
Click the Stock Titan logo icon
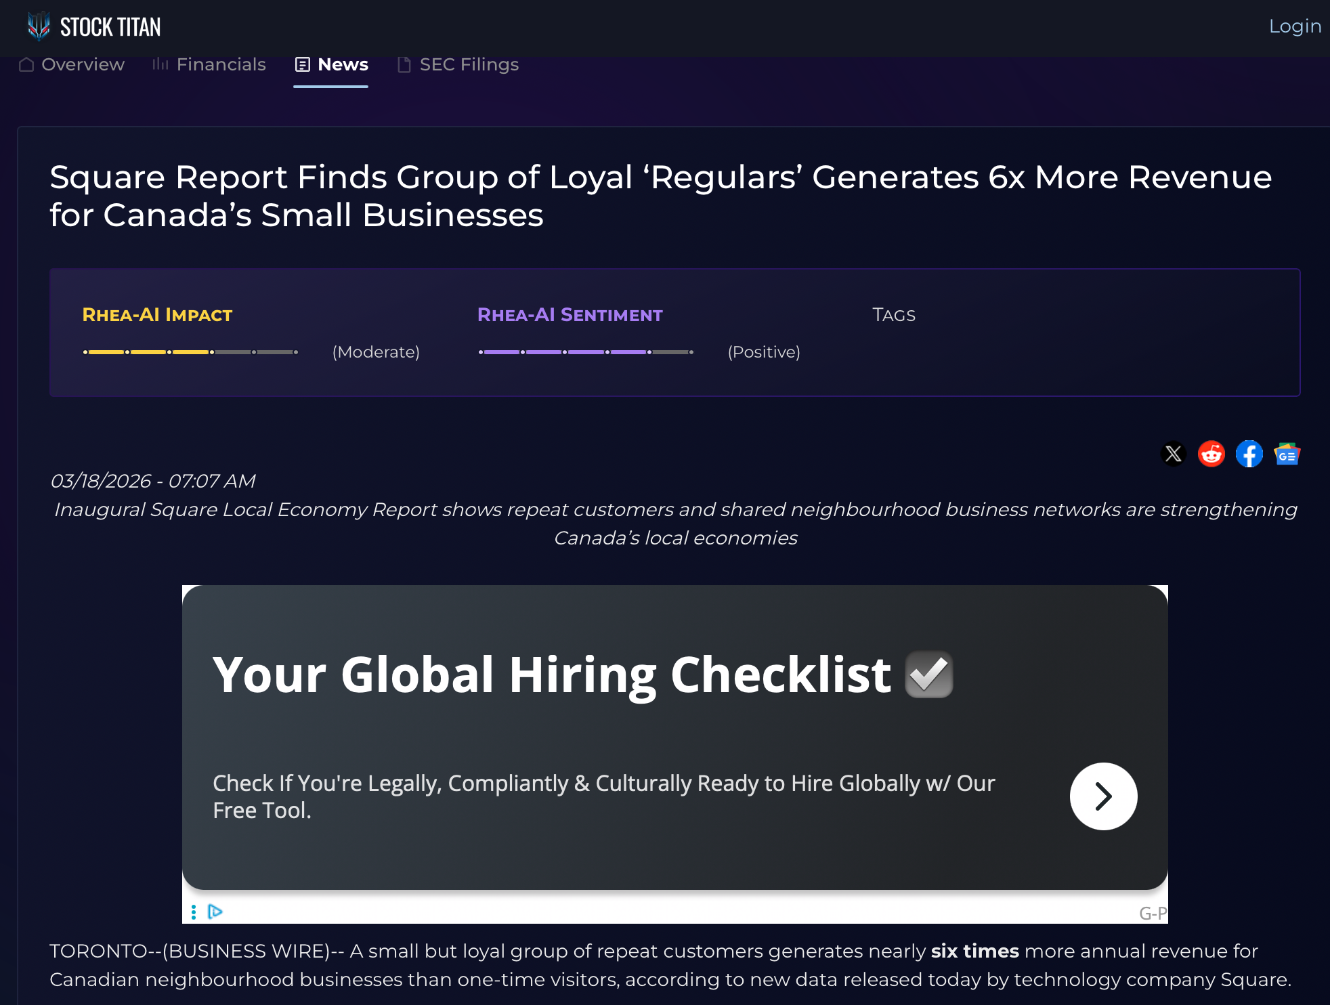(x=39, y=26)
